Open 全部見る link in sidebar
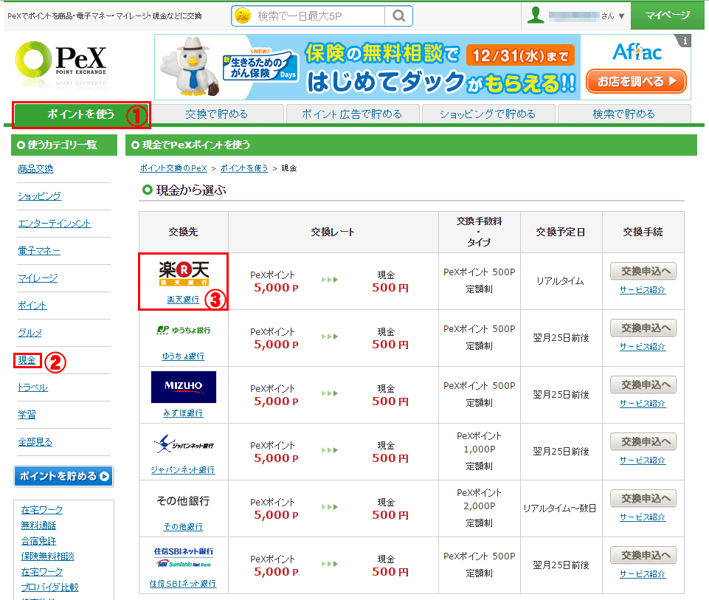 coord(35,442)
